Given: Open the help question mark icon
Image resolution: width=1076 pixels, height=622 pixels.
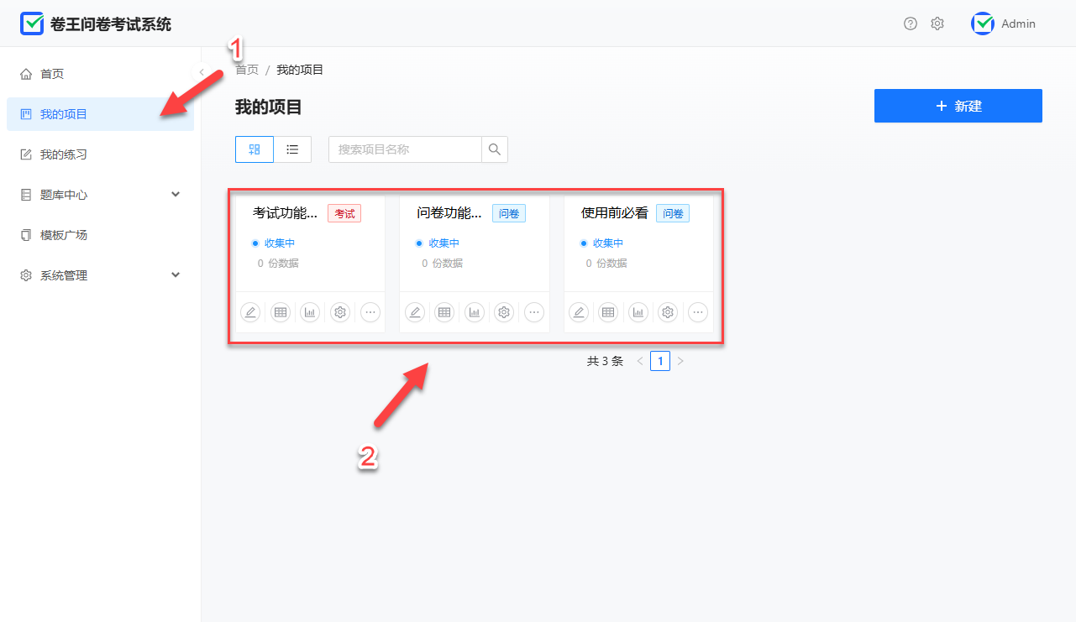Looking at the screenshot, I should coord(911,24).
